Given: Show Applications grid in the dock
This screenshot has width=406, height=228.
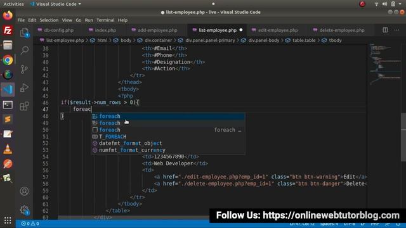Looking at the screenshot, I should point(8,220).
